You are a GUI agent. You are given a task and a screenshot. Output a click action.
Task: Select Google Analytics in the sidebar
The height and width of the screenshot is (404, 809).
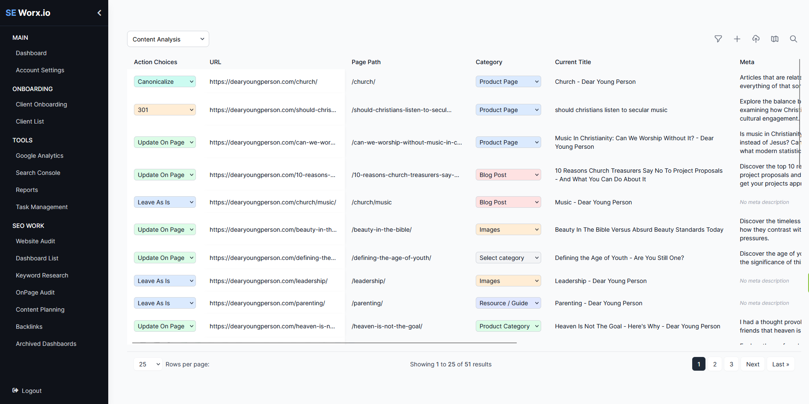[x=39, y=156]
